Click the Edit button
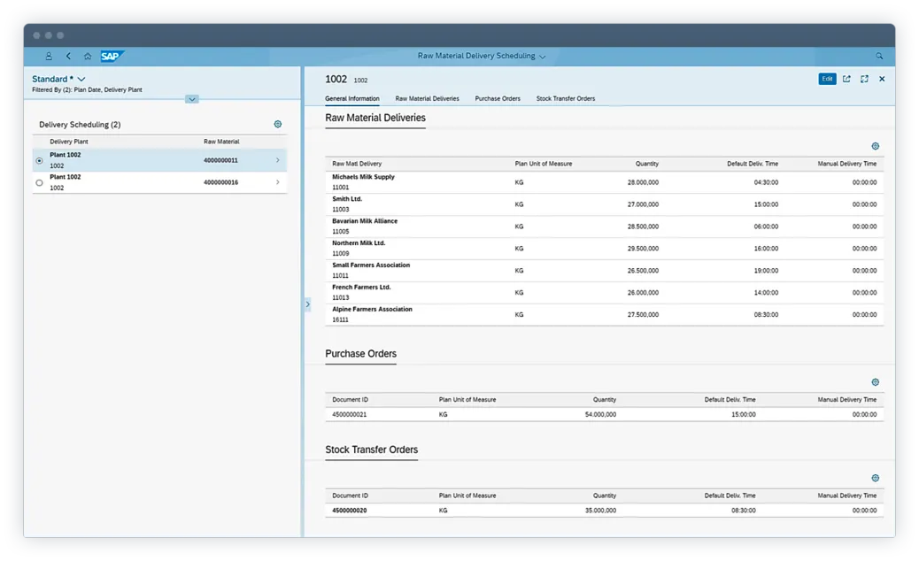The image size is (919, 561). pos(827,79)
